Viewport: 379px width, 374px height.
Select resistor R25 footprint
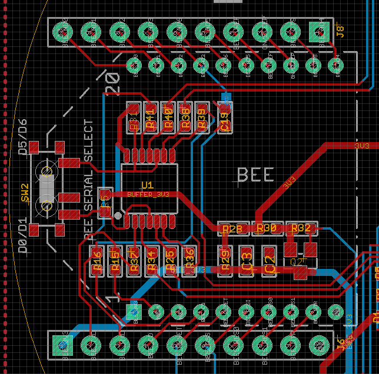pyautogui.click(x=171, y=261)
